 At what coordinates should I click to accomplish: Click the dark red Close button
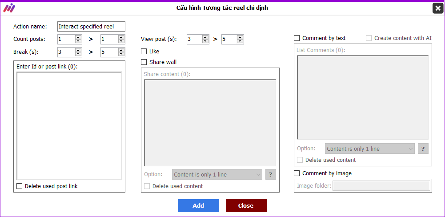coord(246,205)
